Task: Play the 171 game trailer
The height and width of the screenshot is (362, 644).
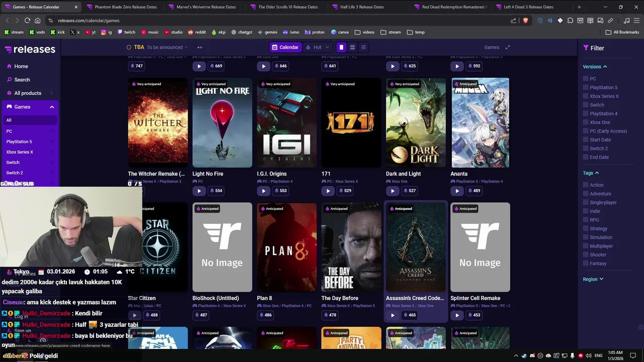Action: pyautogui.click(x=328, y=191)
